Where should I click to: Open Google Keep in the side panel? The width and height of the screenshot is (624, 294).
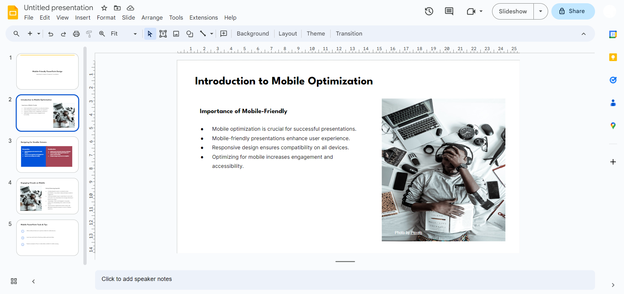coord(613,57)
